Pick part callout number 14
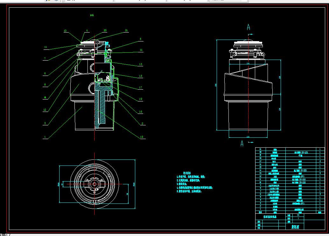 141,50
